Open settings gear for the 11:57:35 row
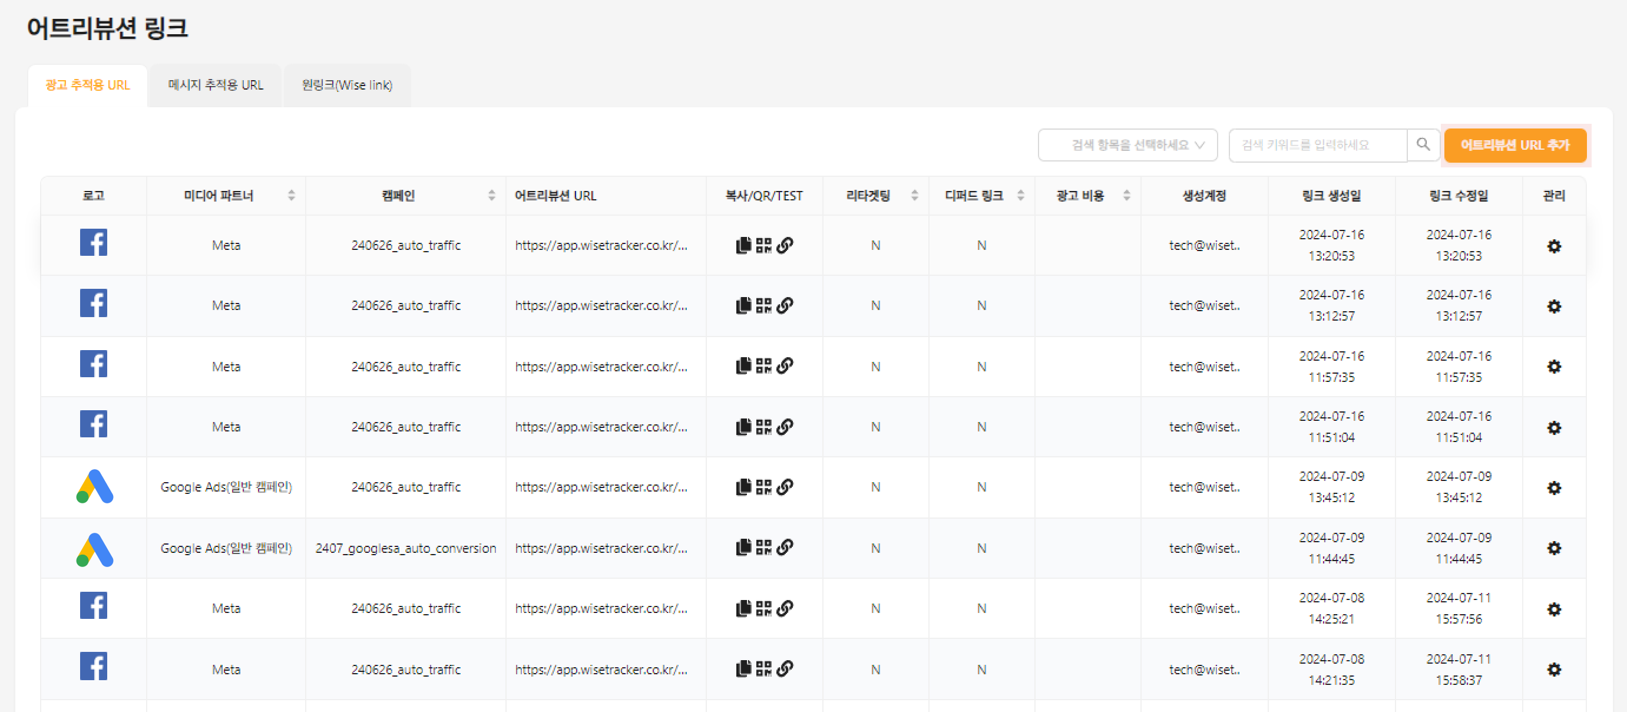The height and width of the screenshot is (712, 1627). (x=1554, y=367)
